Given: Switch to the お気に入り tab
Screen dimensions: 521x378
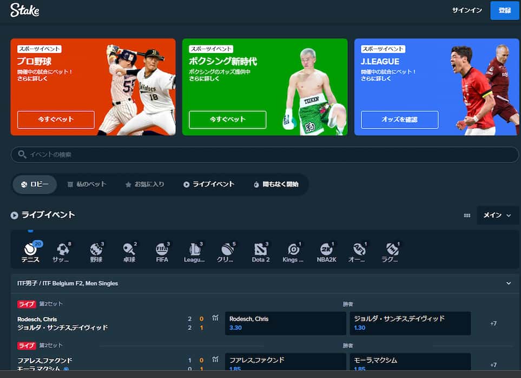Looking at the screenshot, I should coord(145,184).
